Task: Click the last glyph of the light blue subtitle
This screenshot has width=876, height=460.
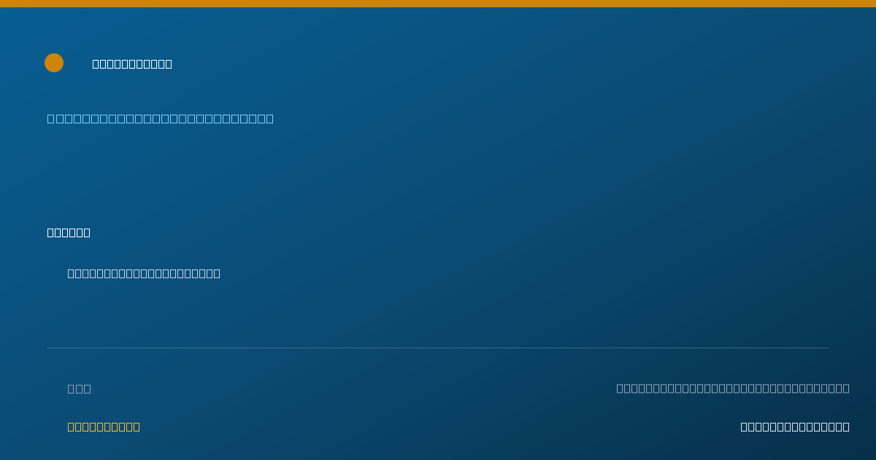Action: [270, 118]
